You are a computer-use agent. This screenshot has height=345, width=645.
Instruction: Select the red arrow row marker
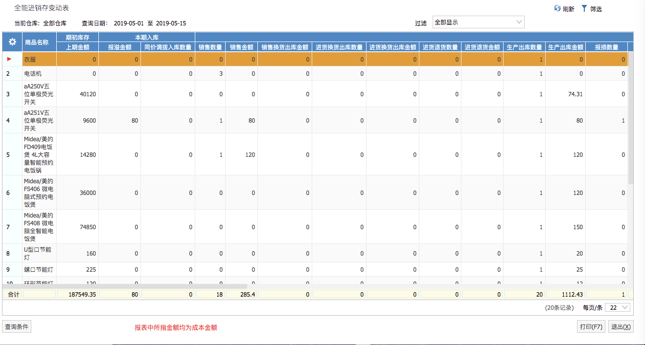pos(9,59)
